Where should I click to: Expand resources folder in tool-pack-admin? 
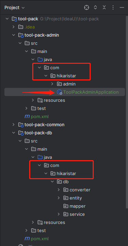(x=33, y=100)
